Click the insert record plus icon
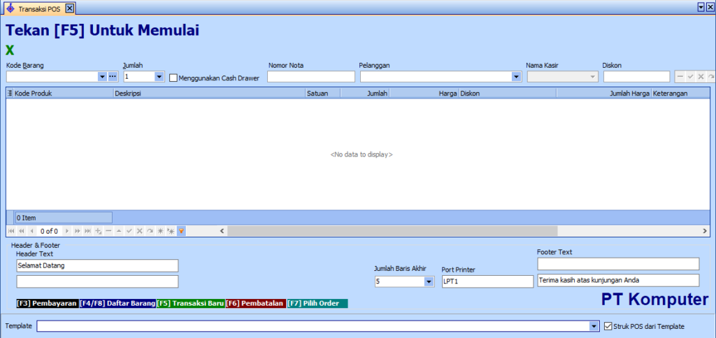The width and height of the screenshot is (716, 338). 98,230
